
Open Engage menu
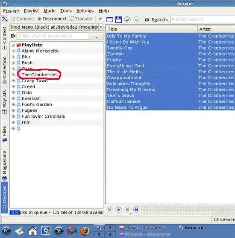[x=11, y=11]
